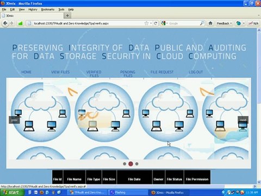Switch to Flashing taskbar window
The image size is (261, 196).
[x=128, y=192]
